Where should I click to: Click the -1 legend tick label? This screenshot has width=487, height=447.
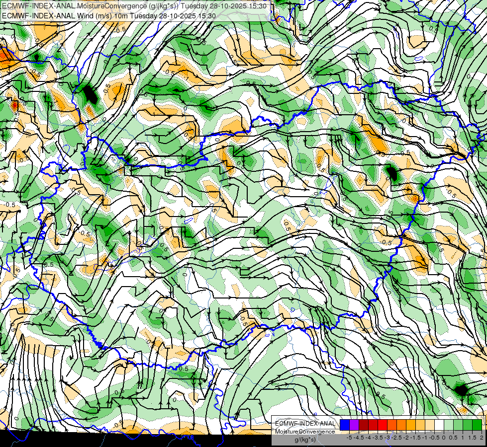pos(425,438)
